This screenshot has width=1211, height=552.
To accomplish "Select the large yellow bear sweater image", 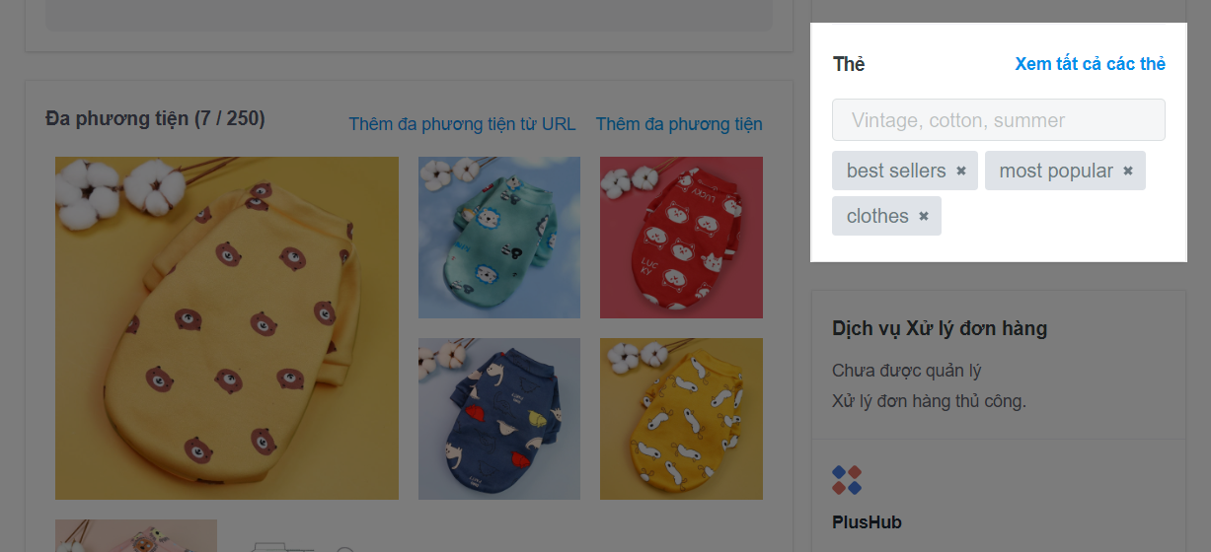I will [x=227, y=328].
